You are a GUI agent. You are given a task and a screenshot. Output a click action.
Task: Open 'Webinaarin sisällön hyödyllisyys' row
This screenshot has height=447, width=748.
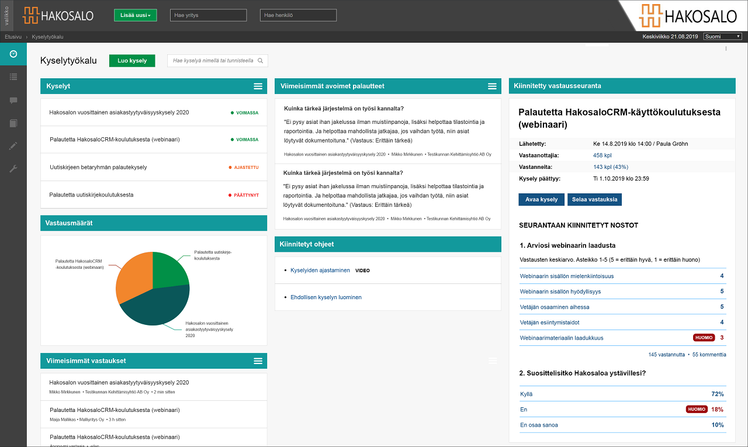pyautogui.click(x=622, y=291)
